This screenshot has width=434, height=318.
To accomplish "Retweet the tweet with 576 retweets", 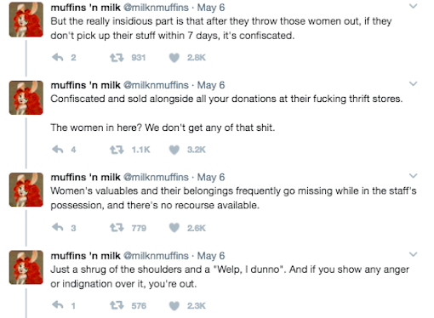I will [117, 305].
